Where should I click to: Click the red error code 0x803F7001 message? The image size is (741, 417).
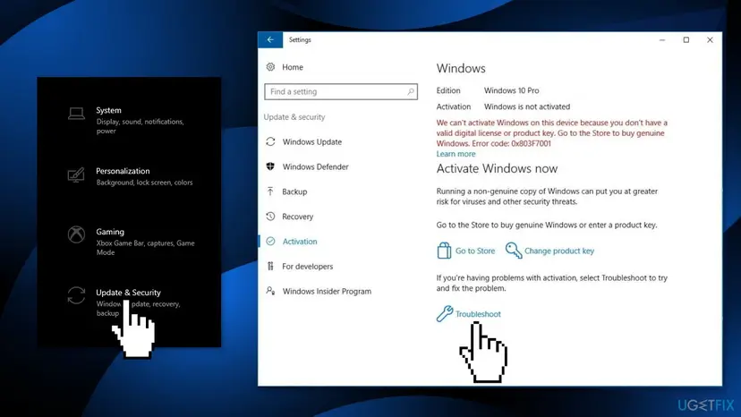[552, 132]
